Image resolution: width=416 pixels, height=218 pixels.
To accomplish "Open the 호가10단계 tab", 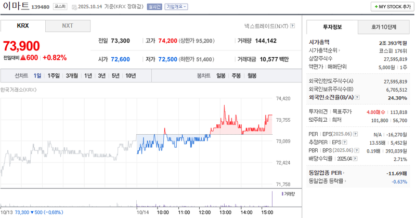I will coord(383,27).
